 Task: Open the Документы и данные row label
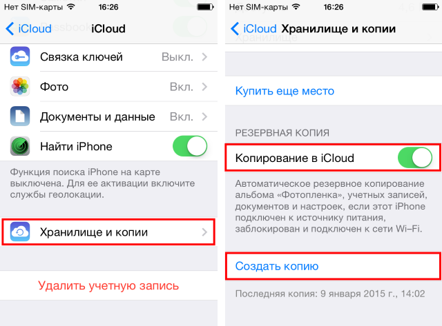97,116
